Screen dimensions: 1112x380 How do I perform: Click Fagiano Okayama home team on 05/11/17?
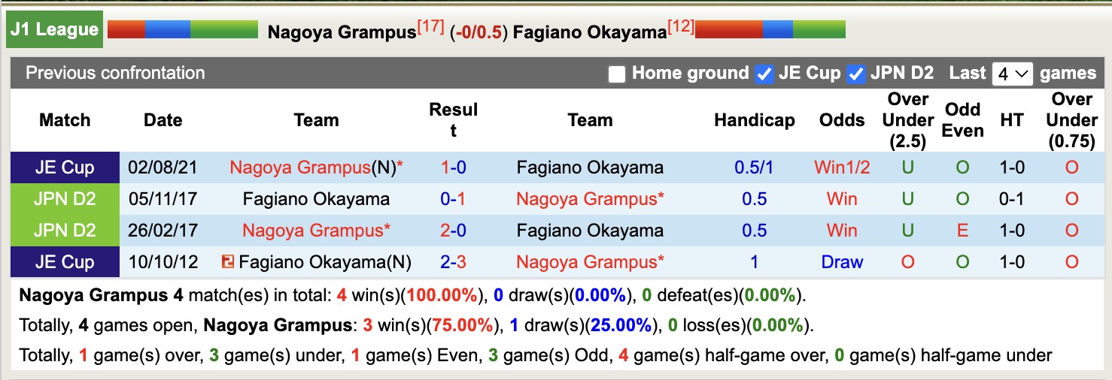tap(316, 199)
